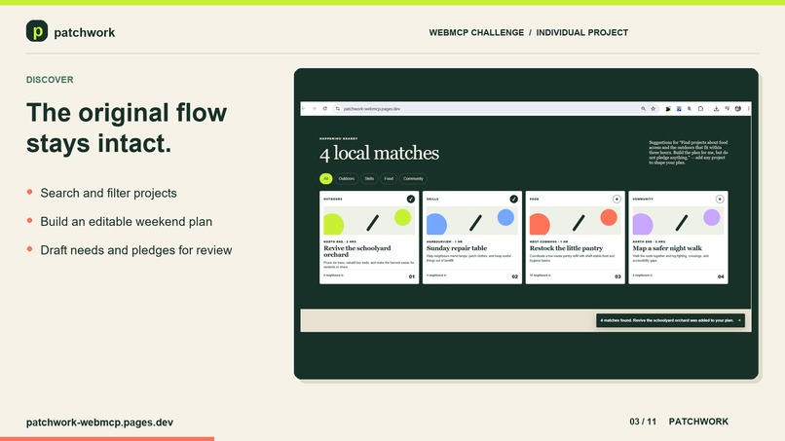Click the 'PATCHWORK' footer label
The height and width of the screenshot is (441, 785).
[698, 422]
